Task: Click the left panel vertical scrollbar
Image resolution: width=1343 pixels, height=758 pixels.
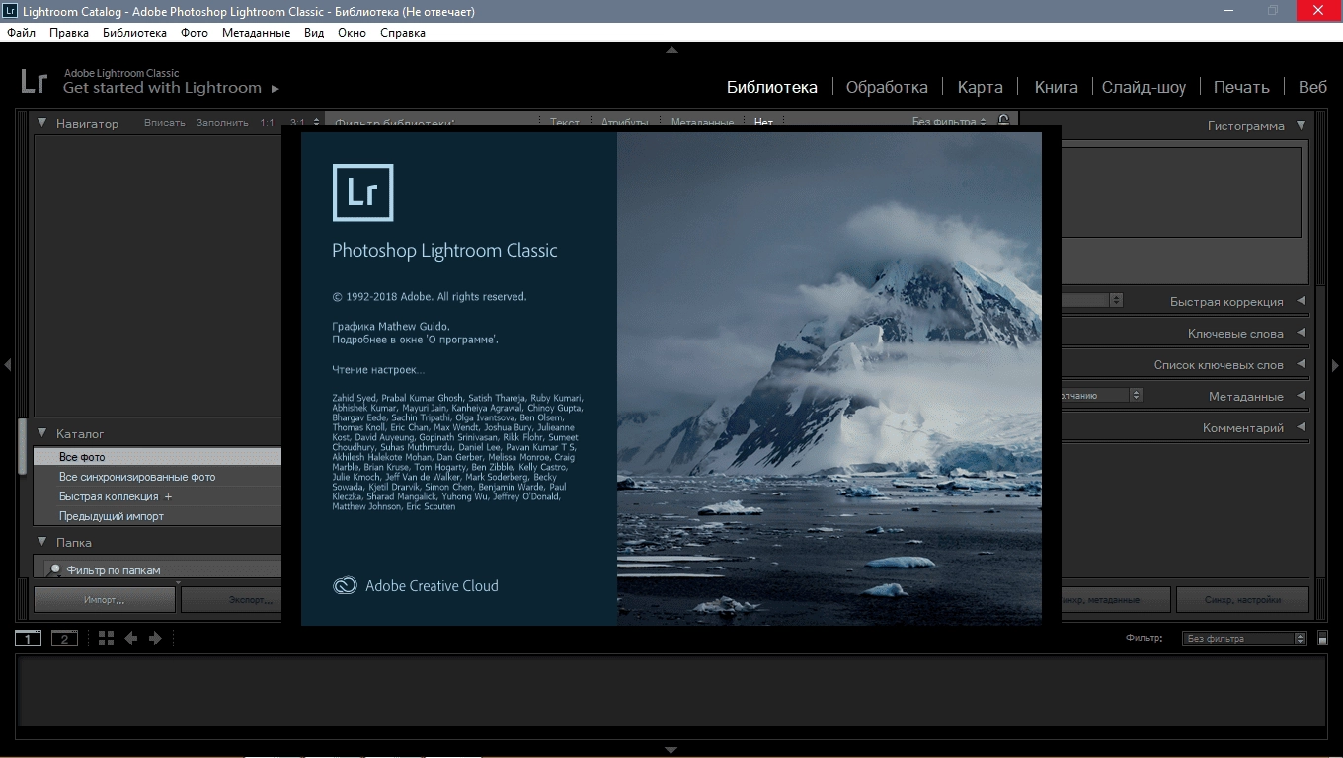Action: (x=22, y=447)
